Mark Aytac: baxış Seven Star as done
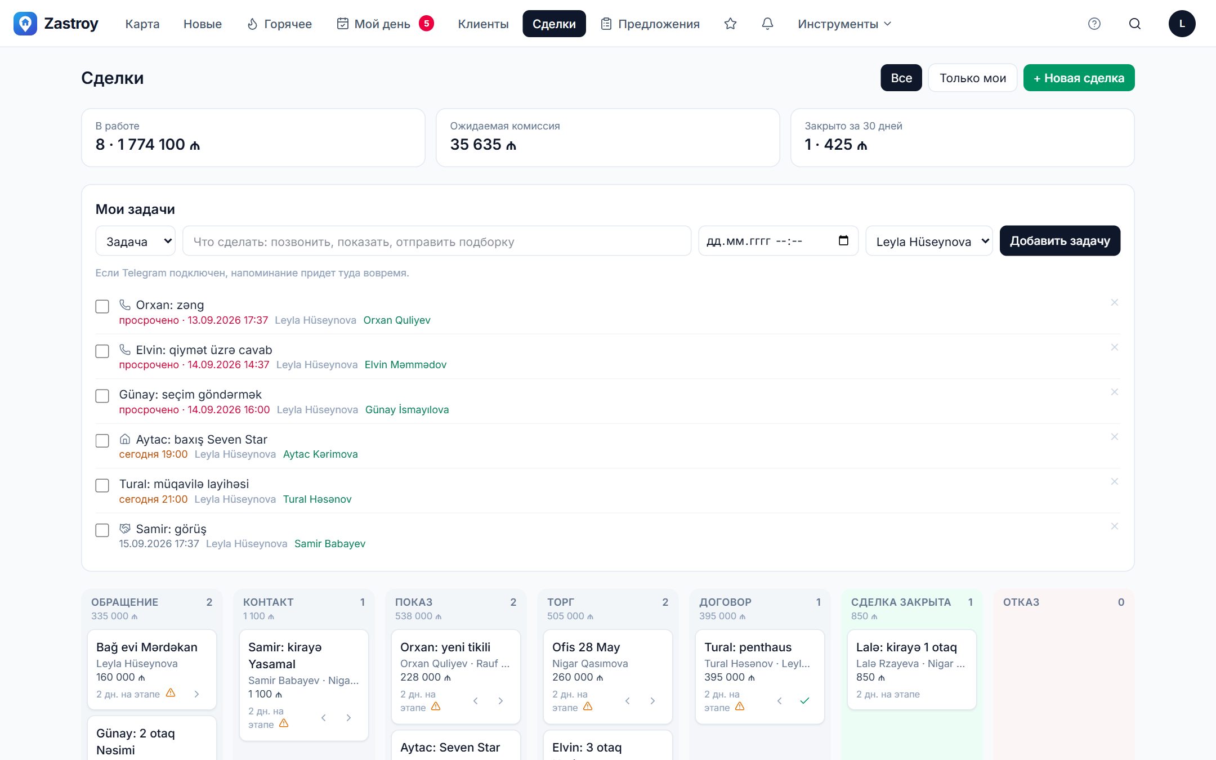Viewport: 1216px width, 760px height. point(102,441)
